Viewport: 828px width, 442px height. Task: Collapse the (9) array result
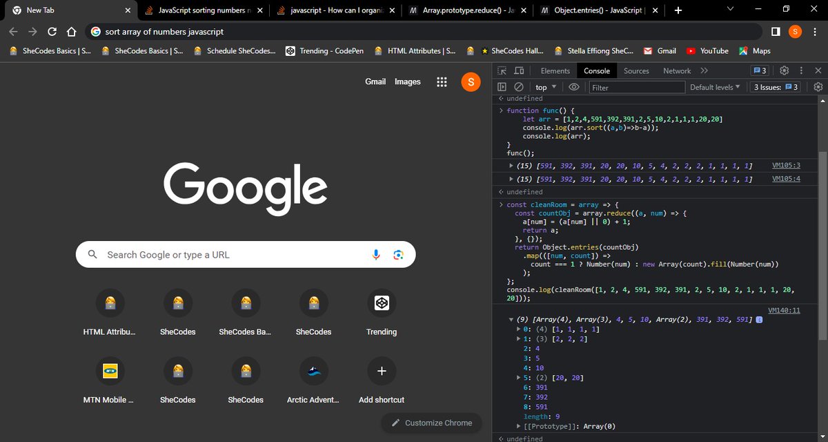(x=511, y=320)
